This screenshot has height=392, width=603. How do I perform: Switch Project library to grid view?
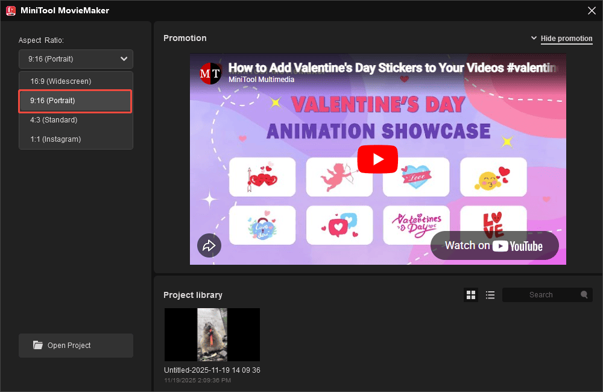[x=471, y=294]
